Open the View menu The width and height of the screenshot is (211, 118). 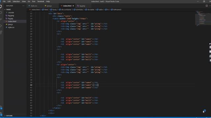(x=24, y=1)
